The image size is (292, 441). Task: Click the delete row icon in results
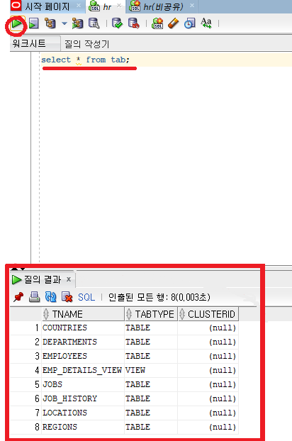coord(67,297)
